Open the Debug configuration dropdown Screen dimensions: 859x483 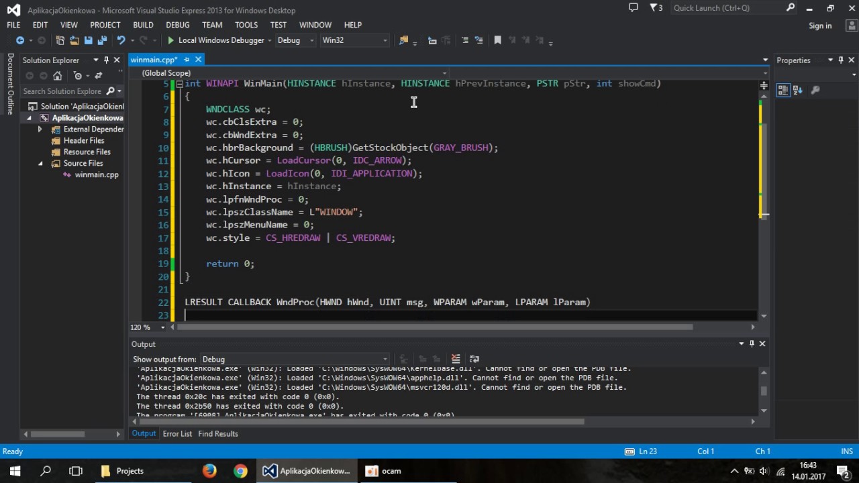[295, 40]
